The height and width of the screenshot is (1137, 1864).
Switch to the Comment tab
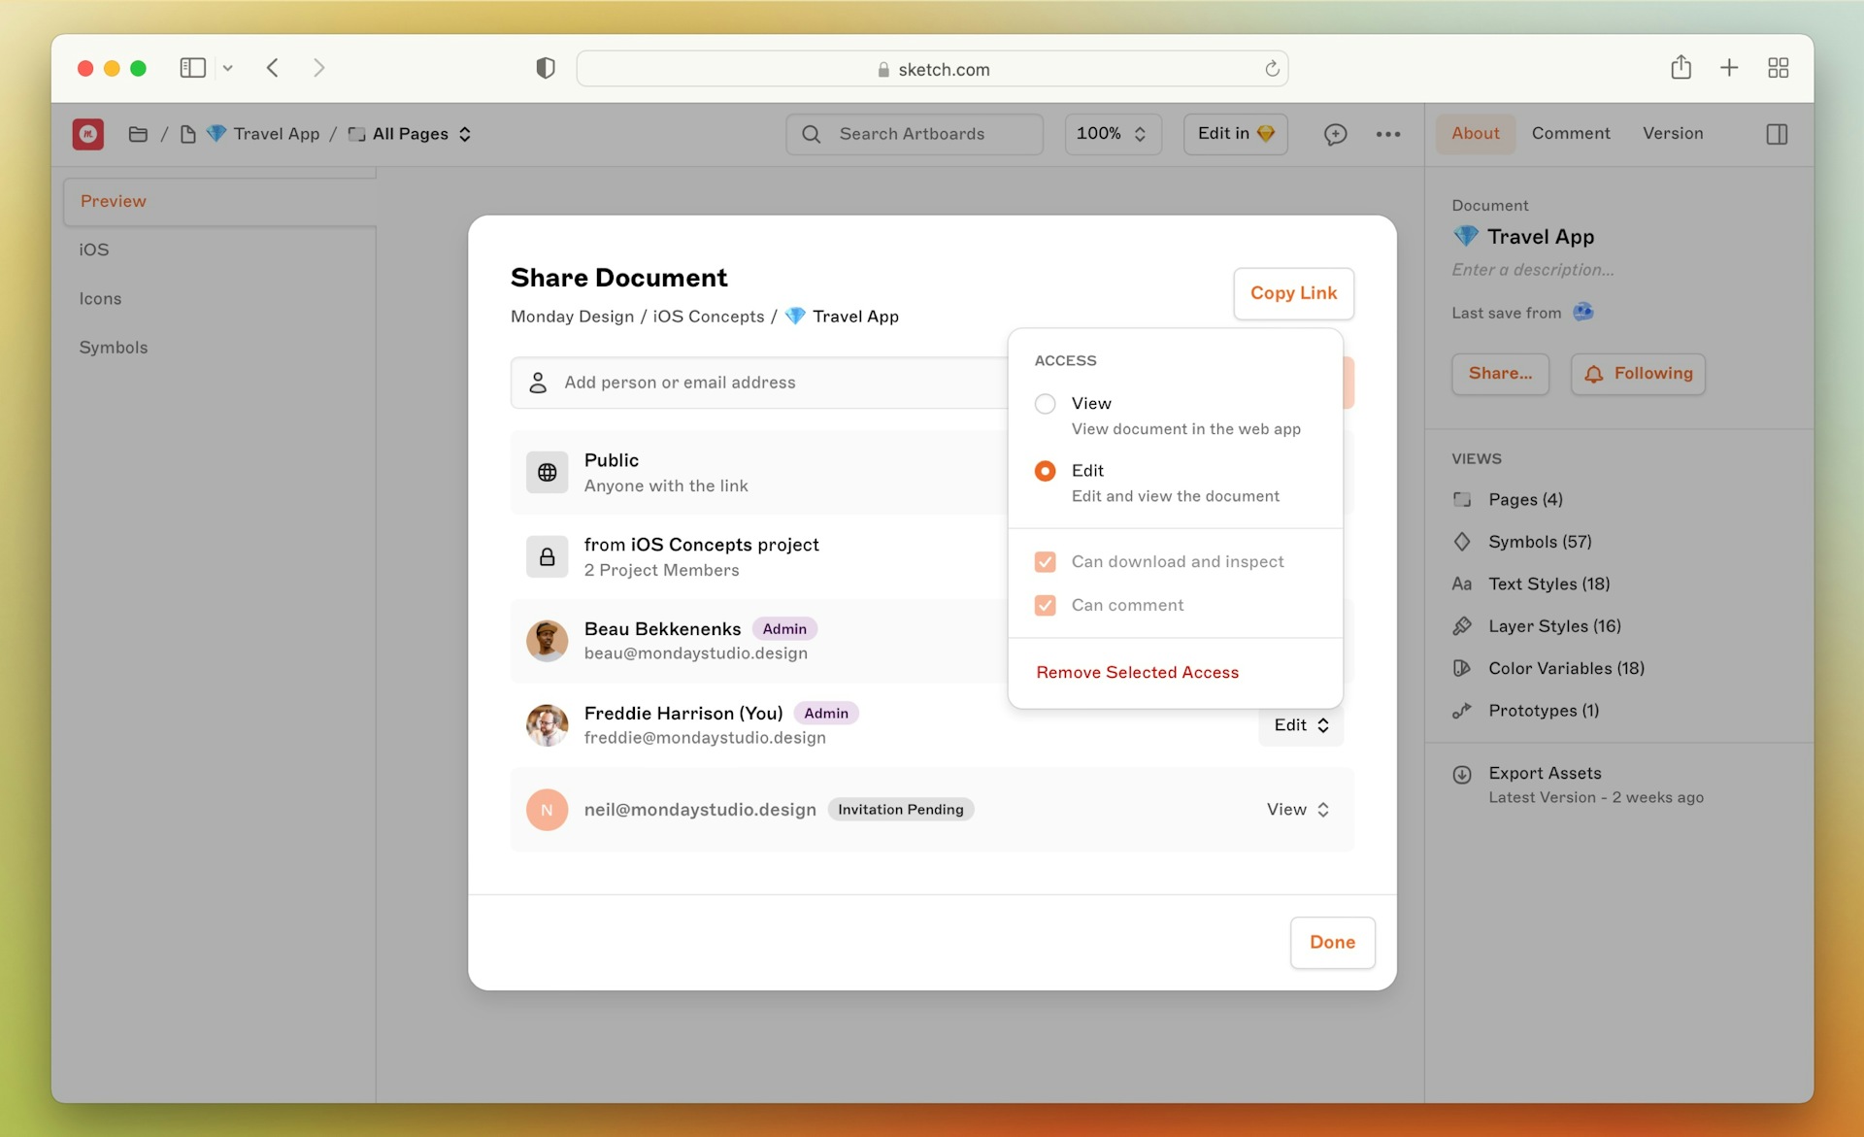point(1571,133)
